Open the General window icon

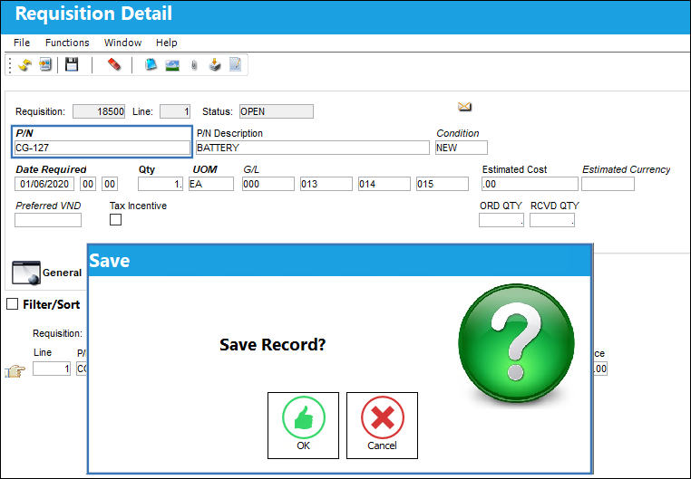pyautogui.click(x=26, y=273)
